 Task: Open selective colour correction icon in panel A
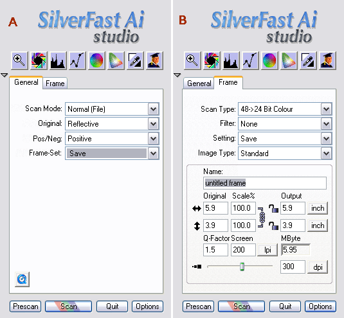coord(116,60)
